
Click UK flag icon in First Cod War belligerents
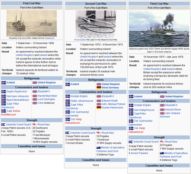(35, 83)
